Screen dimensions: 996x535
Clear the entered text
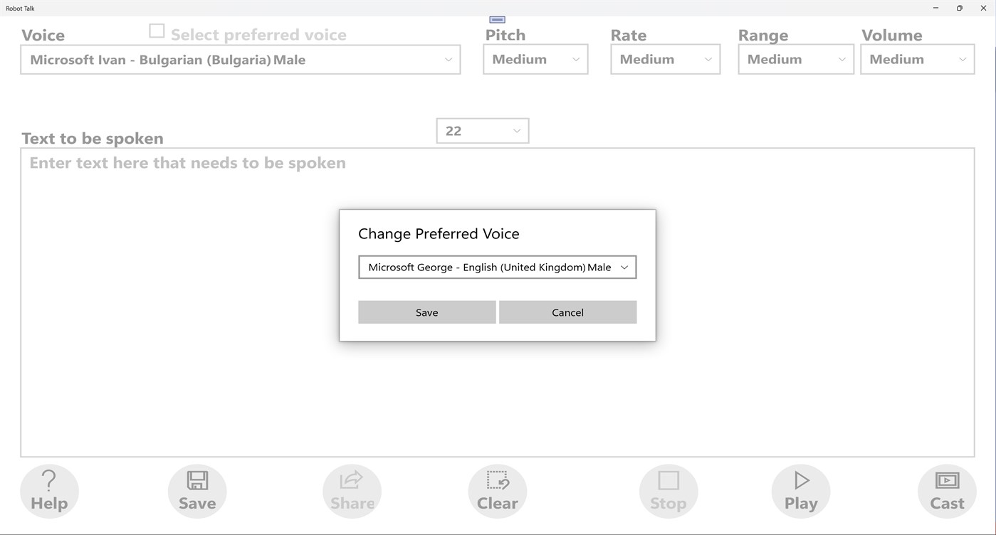tap(497, 490)
